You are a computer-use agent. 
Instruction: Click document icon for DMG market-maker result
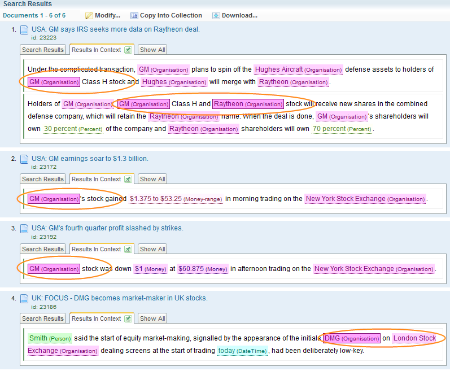24,299
